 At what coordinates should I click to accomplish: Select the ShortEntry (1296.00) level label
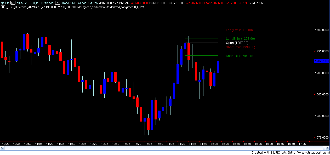tap(241, 47)
